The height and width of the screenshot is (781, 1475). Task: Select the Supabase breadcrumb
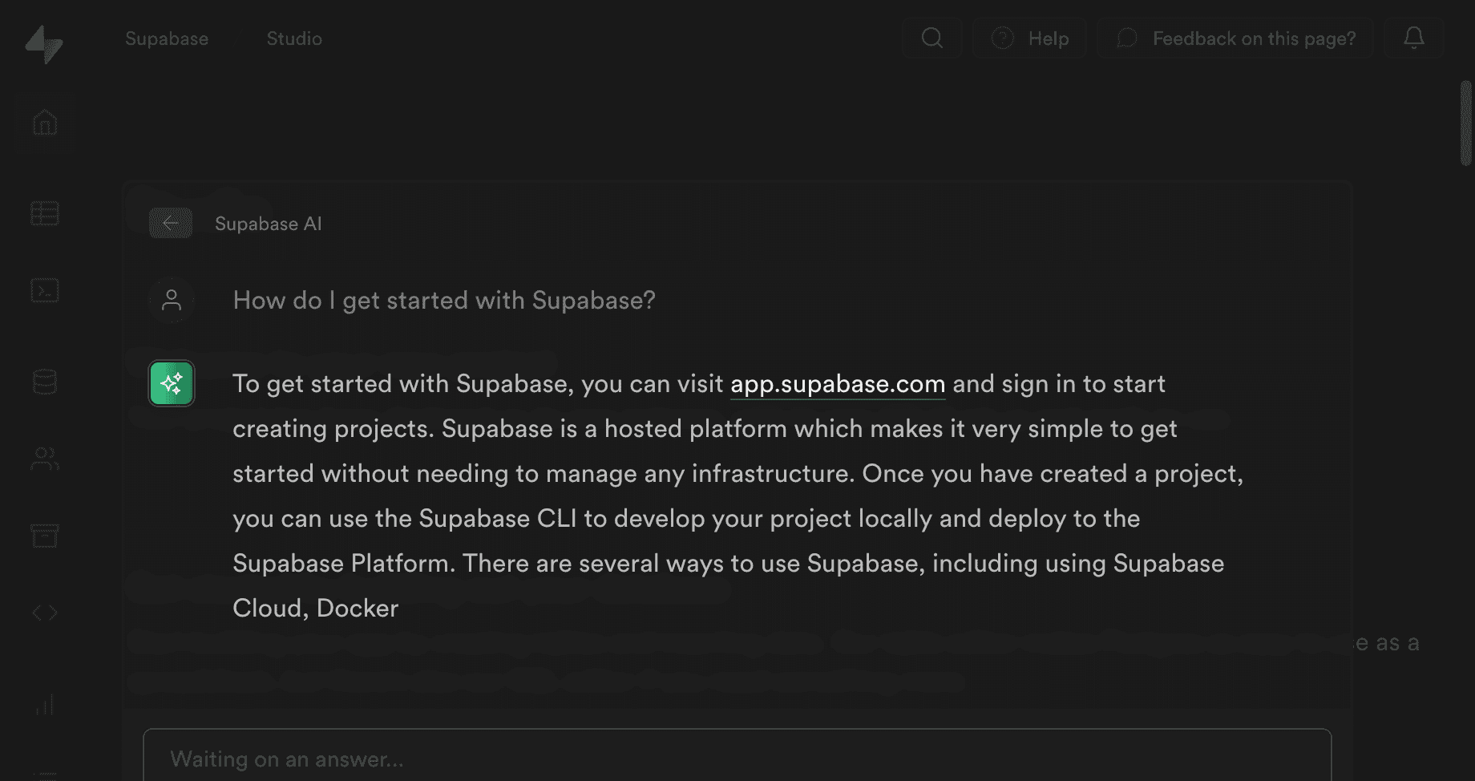[167, 38]
